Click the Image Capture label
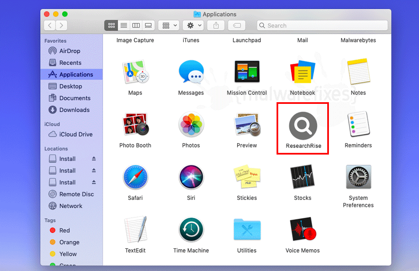This screenshot has height=271, width=419. coord(135,40)
